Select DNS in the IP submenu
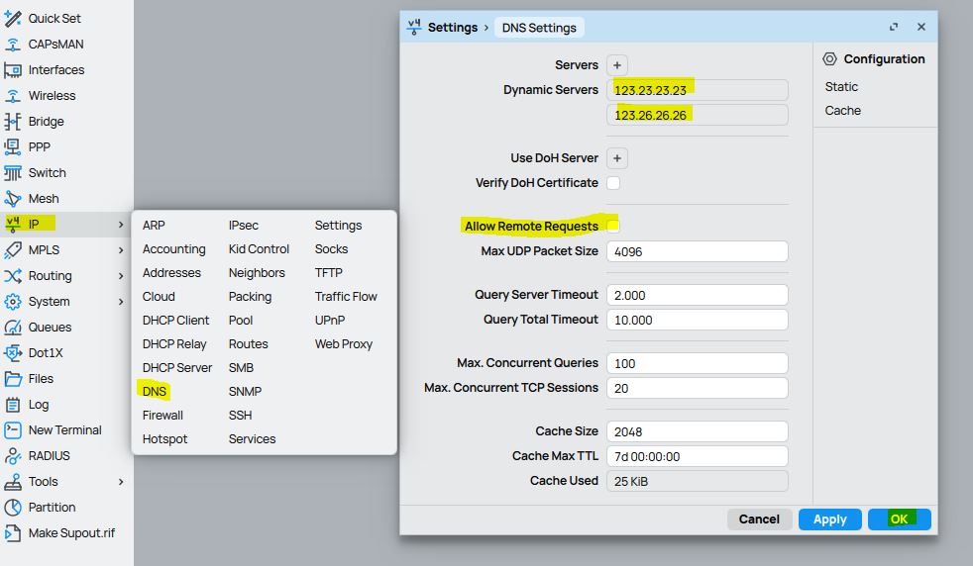Image resolution: width=973 pixels, height=566 pixels. click(155, 392)
